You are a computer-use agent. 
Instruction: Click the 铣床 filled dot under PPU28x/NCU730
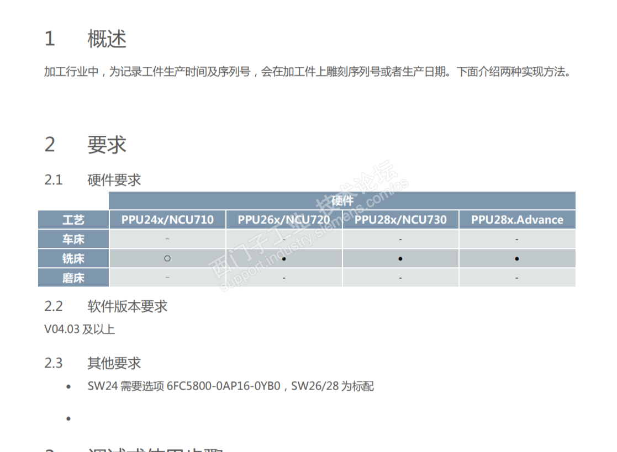[x=400, y=259]
